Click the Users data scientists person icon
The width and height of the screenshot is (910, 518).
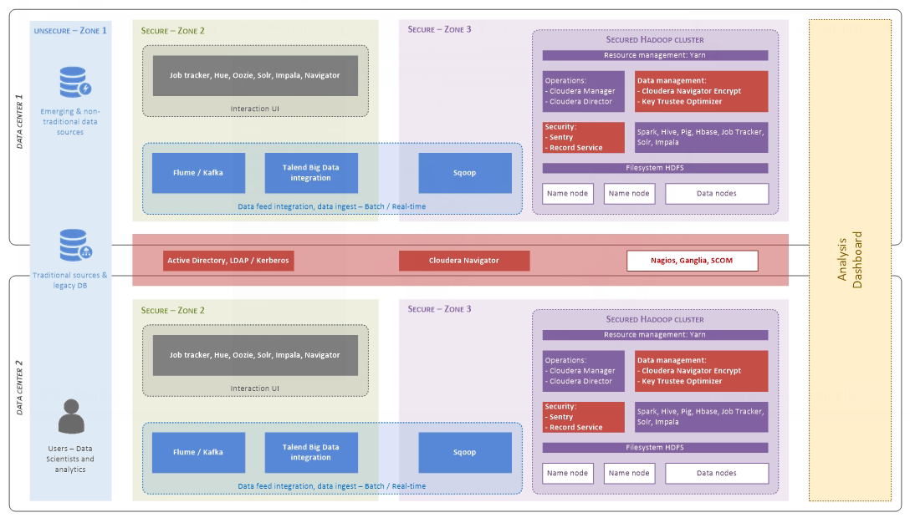point(70,417)
